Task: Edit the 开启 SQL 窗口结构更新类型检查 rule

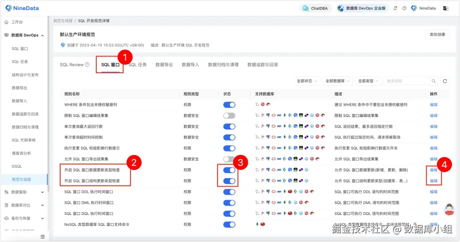Action: (x=434, y=180)
